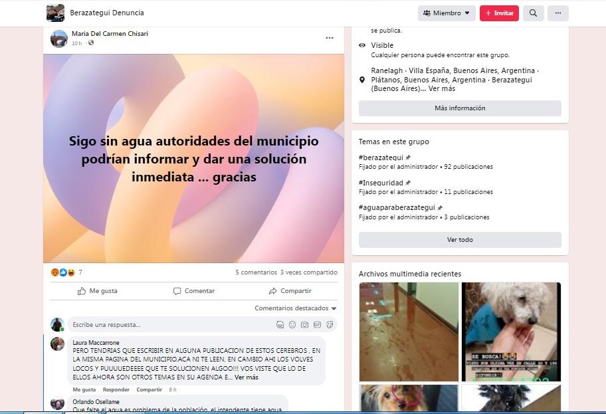The width and height of the screenshot is (606, 414).
Task: Open the white dog multimedia thumbnail
Action: (x=511, y=331)
